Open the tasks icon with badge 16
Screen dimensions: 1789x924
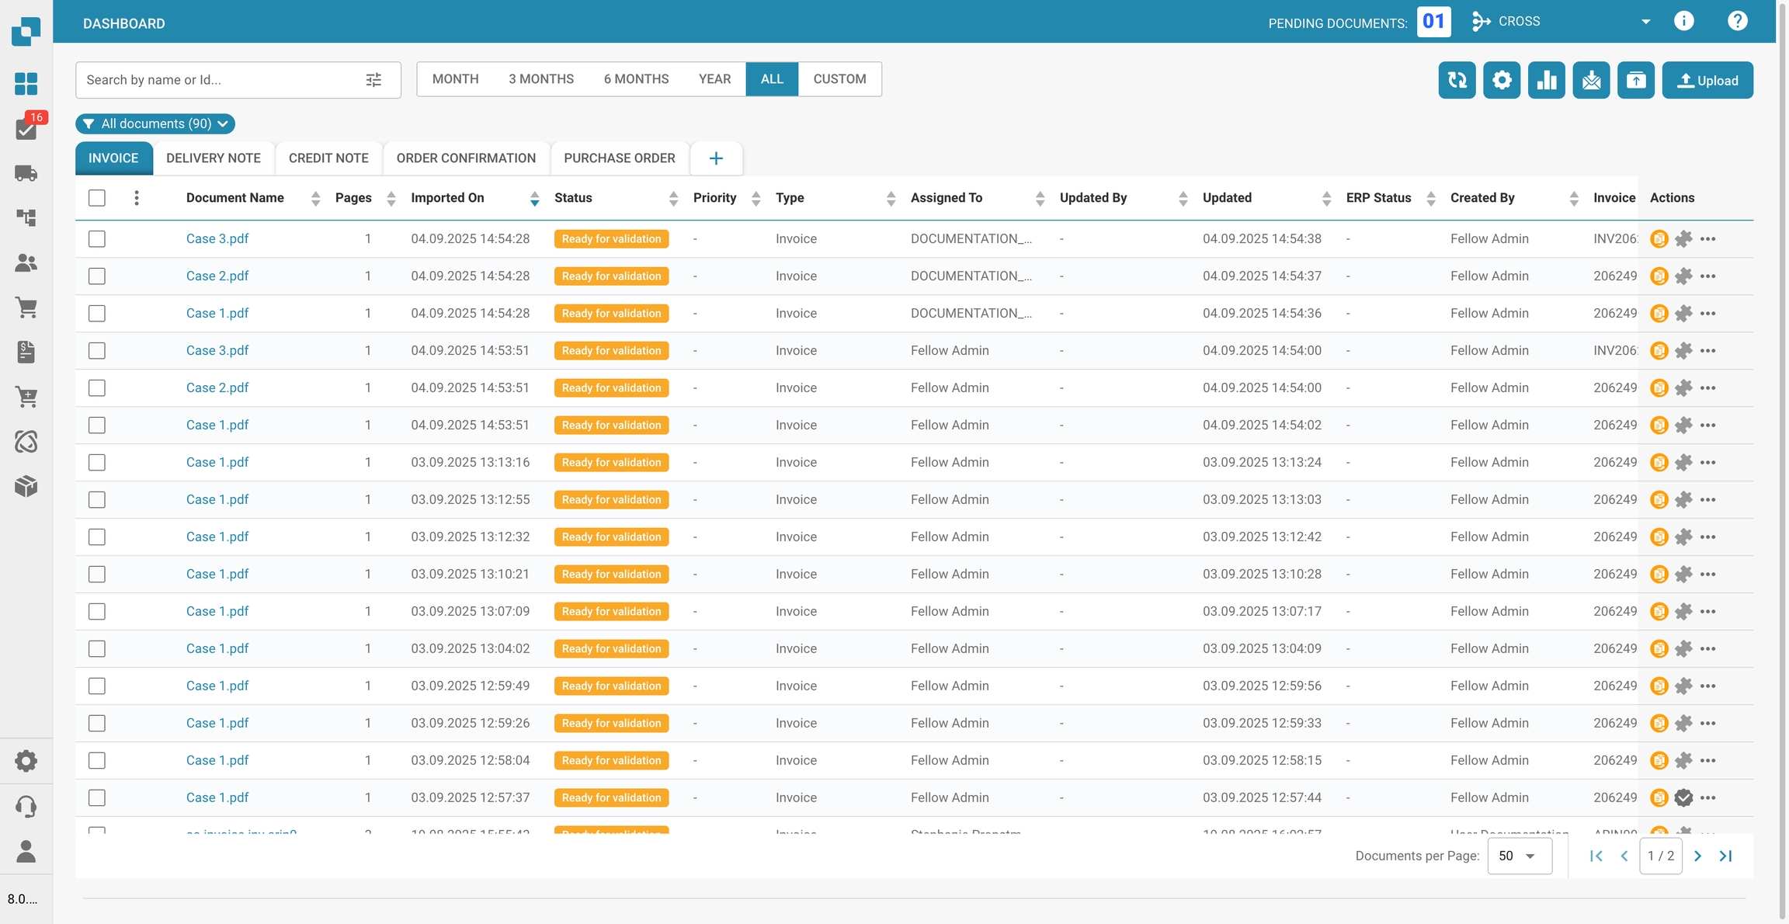[x=26, y=128]
